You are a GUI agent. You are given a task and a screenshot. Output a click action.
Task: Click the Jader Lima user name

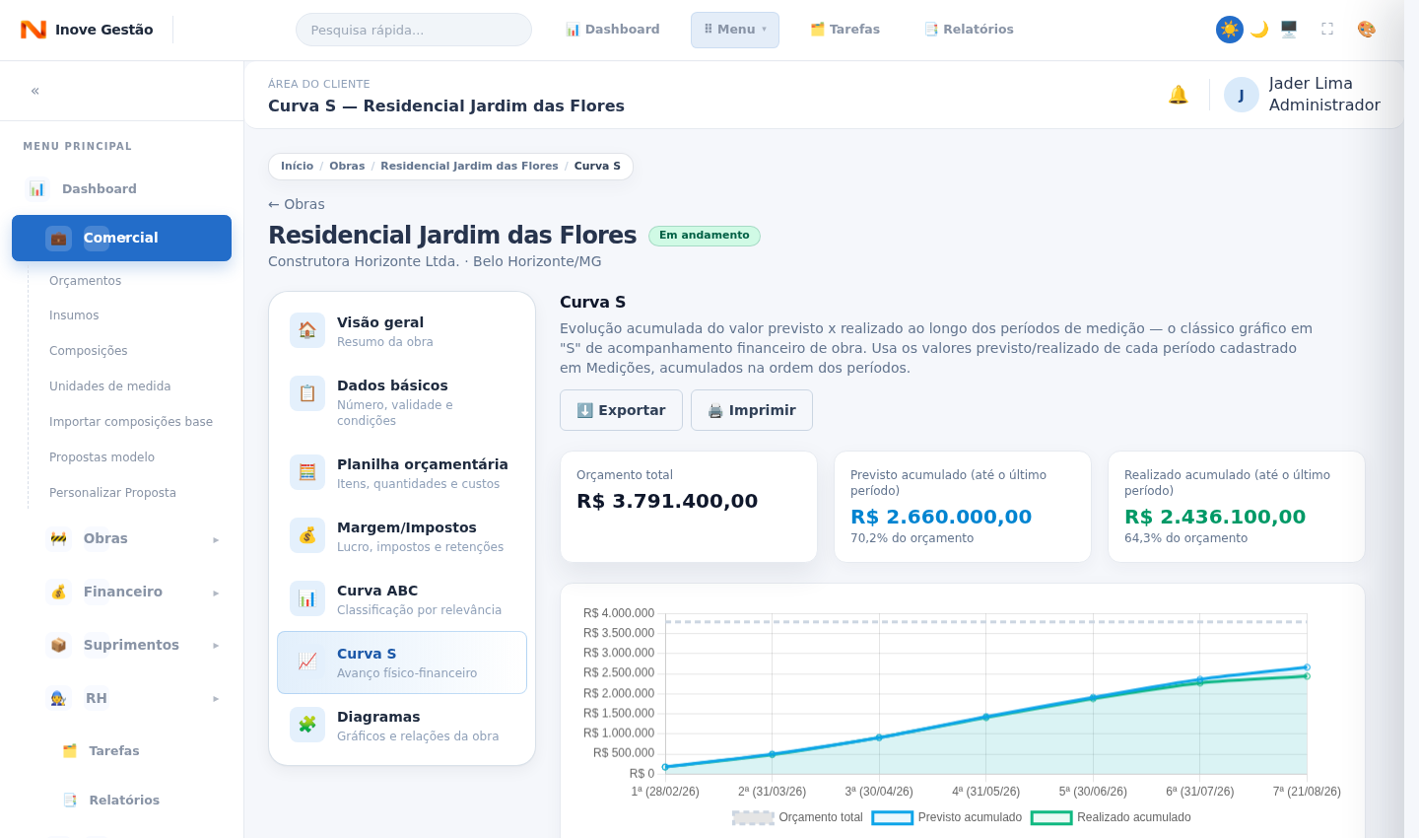point(1311,84)
